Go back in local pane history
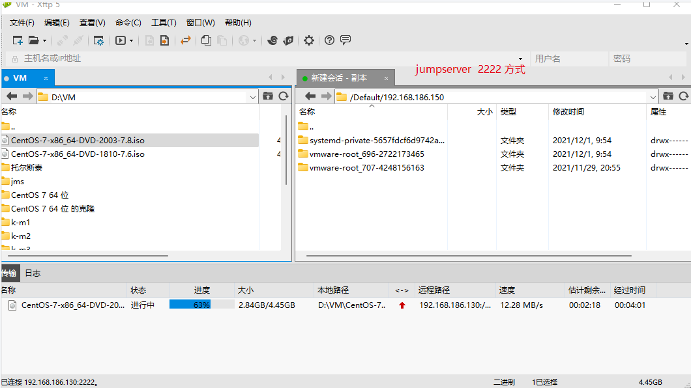Screen dimensions: 691x388 (x=12, y=96)
